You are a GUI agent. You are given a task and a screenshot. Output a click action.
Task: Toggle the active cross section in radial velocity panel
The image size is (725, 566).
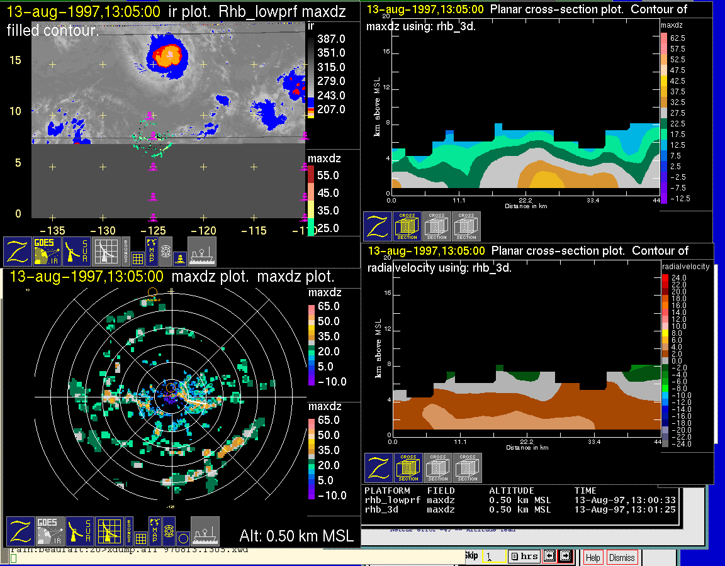click(x=408, y=468)
